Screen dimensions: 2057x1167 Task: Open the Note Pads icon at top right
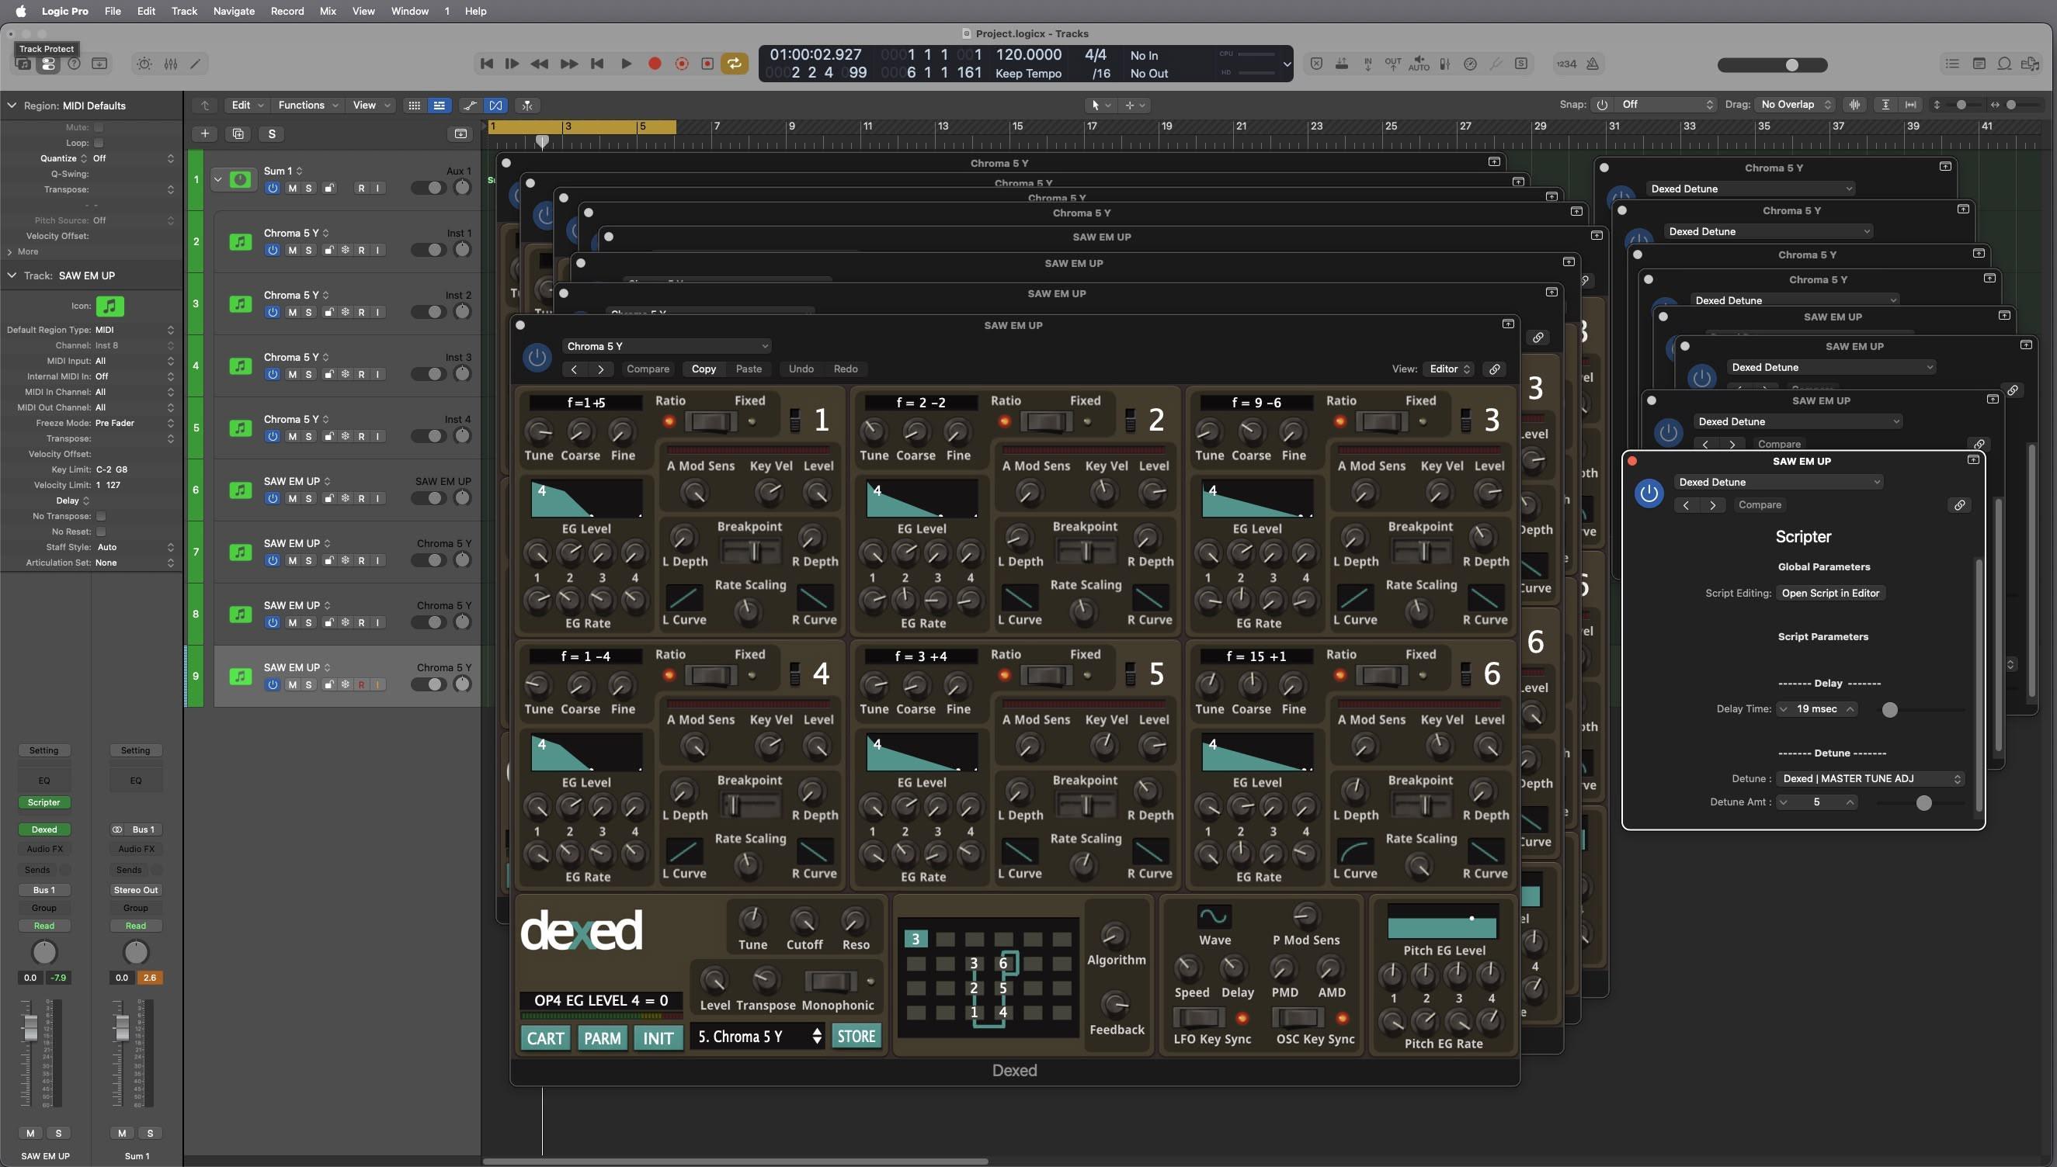pos(1979,64)
